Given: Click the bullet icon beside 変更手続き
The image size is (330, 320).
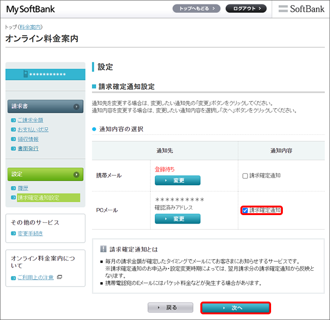Looking at the screenshot, I should point(14,233).
